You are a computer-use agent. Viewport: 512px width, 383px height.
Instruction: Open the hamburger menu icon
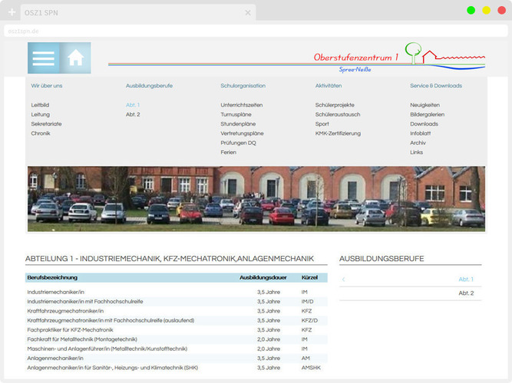point(44,58)
